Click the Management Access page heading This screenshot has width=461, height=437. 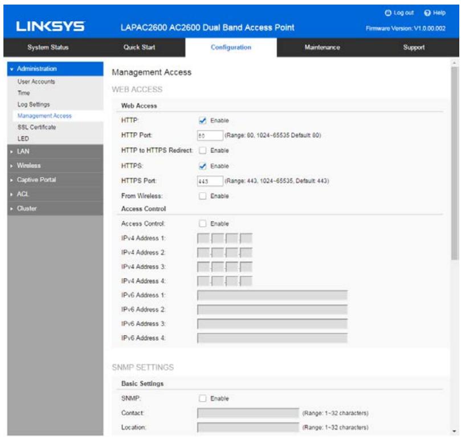pos(152,72)
